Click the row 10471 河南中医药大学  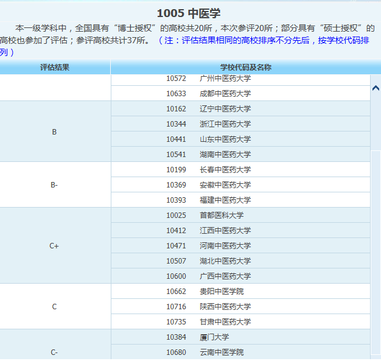tap(240, 246)
